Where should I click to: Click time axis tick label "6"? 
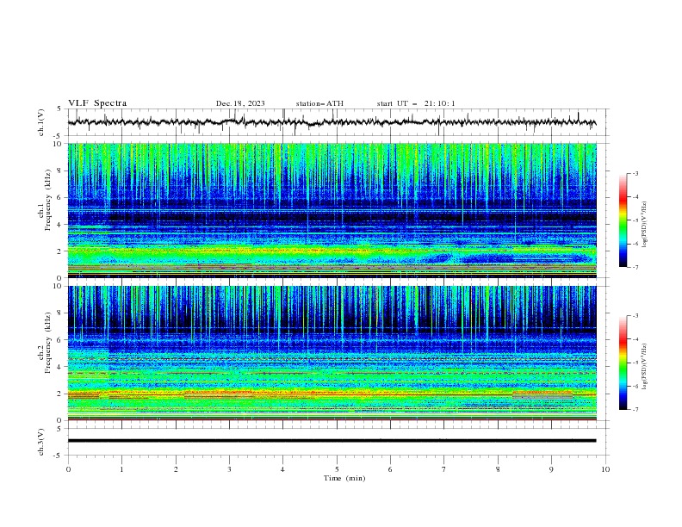390,469
